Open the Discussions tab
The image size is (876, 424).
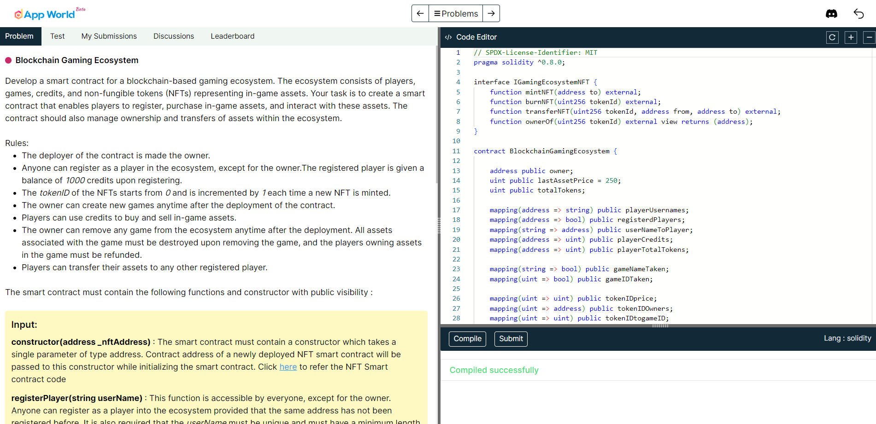(x=174, y=36)
